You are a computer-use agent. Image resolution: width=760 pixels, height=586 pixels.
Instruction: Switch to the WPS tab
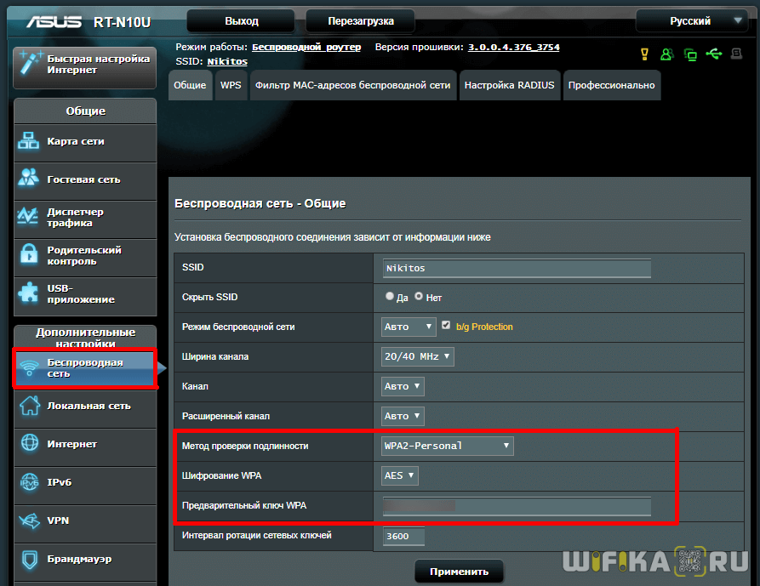tap(231, 85)
